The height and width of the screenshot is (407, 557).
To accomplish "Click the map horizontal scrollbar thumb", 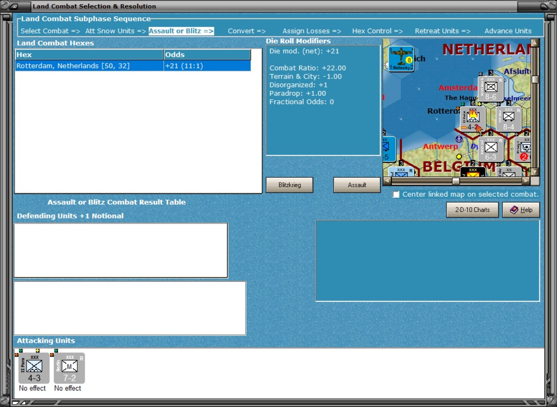I will pos(456,181).
